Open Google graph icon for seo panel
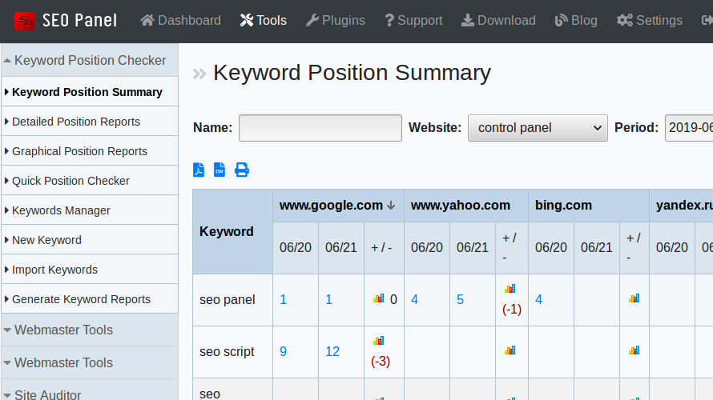This screenshot has height=400, width=713. point(378,298)
